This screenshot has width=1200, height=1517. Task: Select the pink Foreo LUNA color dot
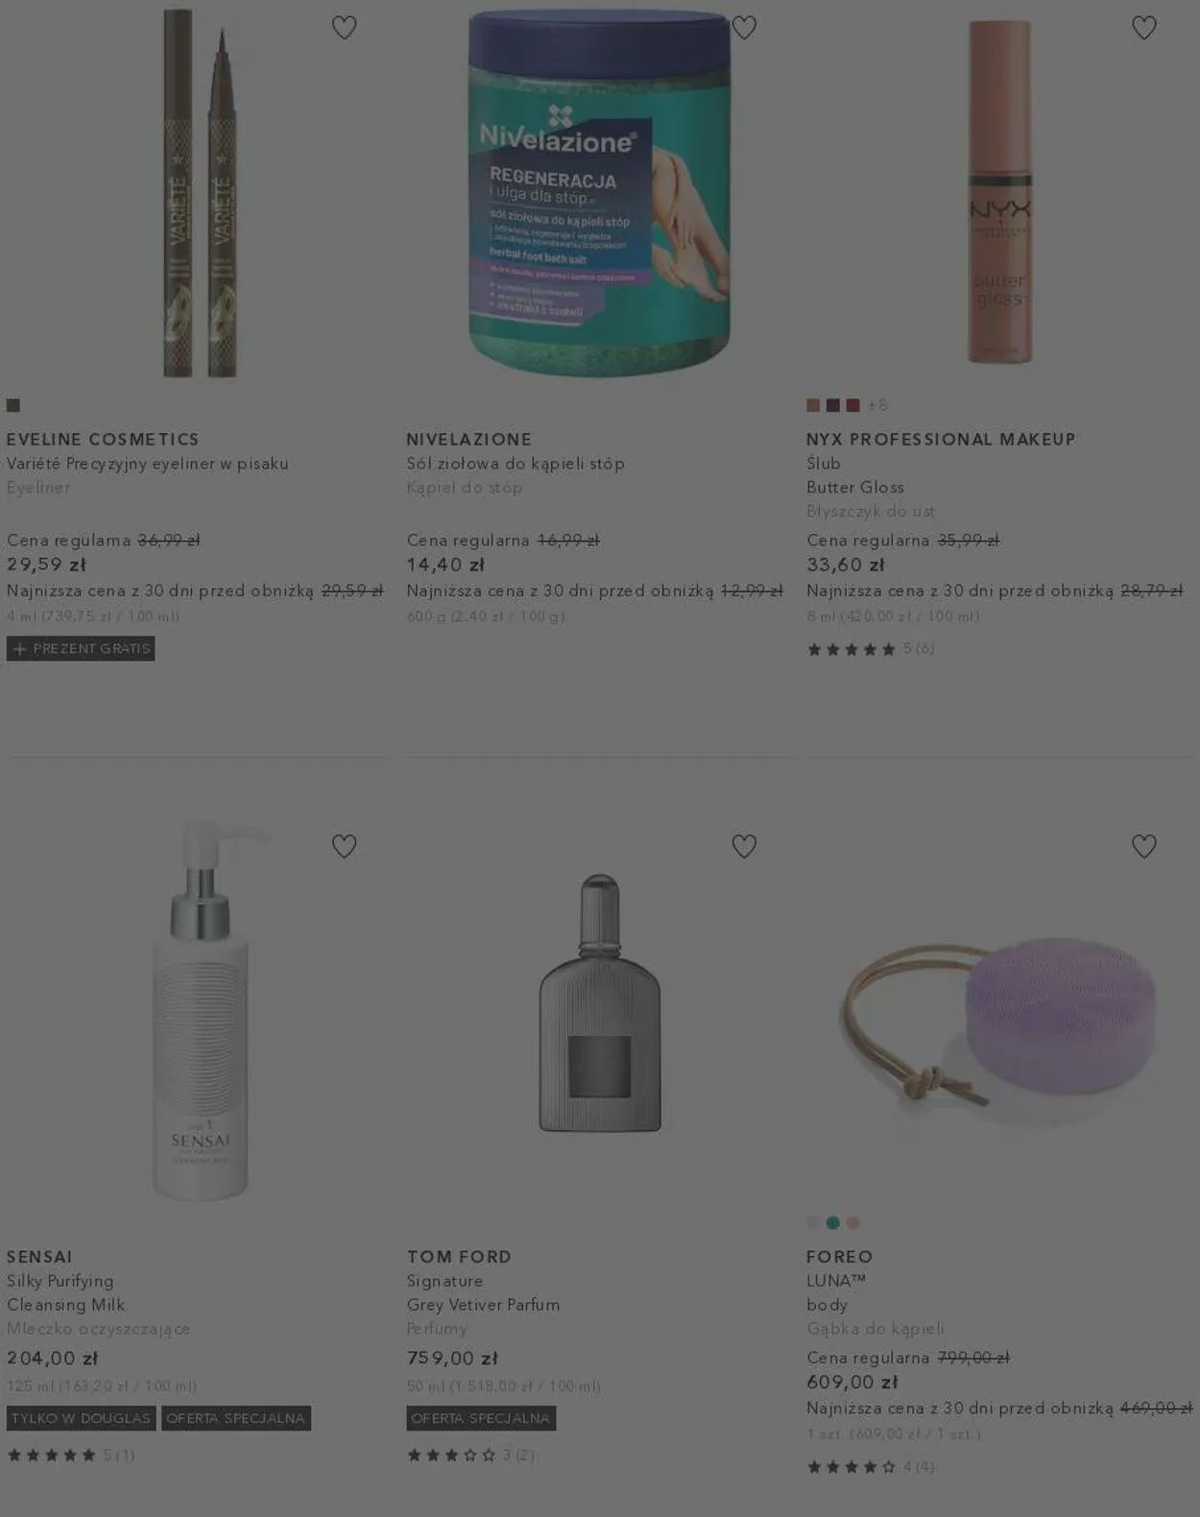pos(852,1222)
